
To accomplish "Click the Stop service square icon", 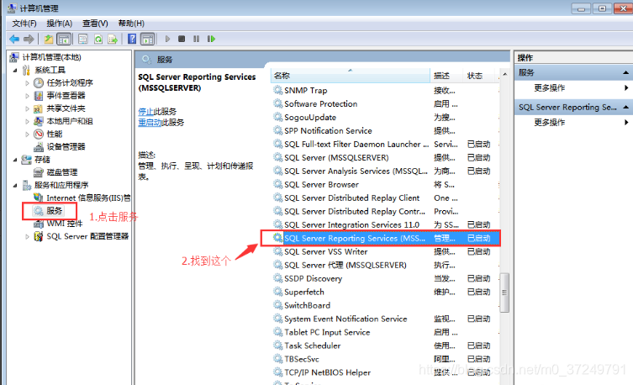I will click(x=182, y=40).
